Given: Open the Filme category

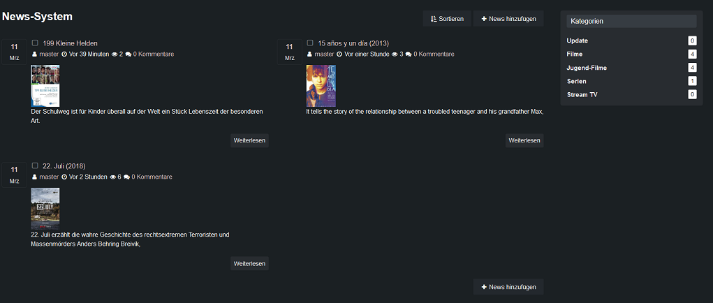Looking at the screenshot, I should coord(575,54).
